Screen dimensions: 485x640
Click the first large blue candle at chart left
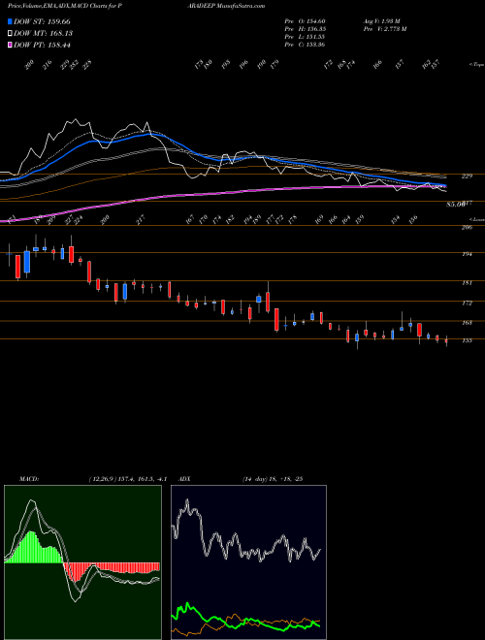coord(27,262)
